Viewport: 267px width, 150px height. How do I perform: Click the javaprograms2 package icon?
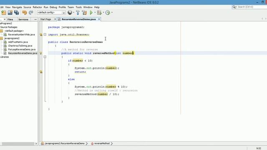click(2, 38)
